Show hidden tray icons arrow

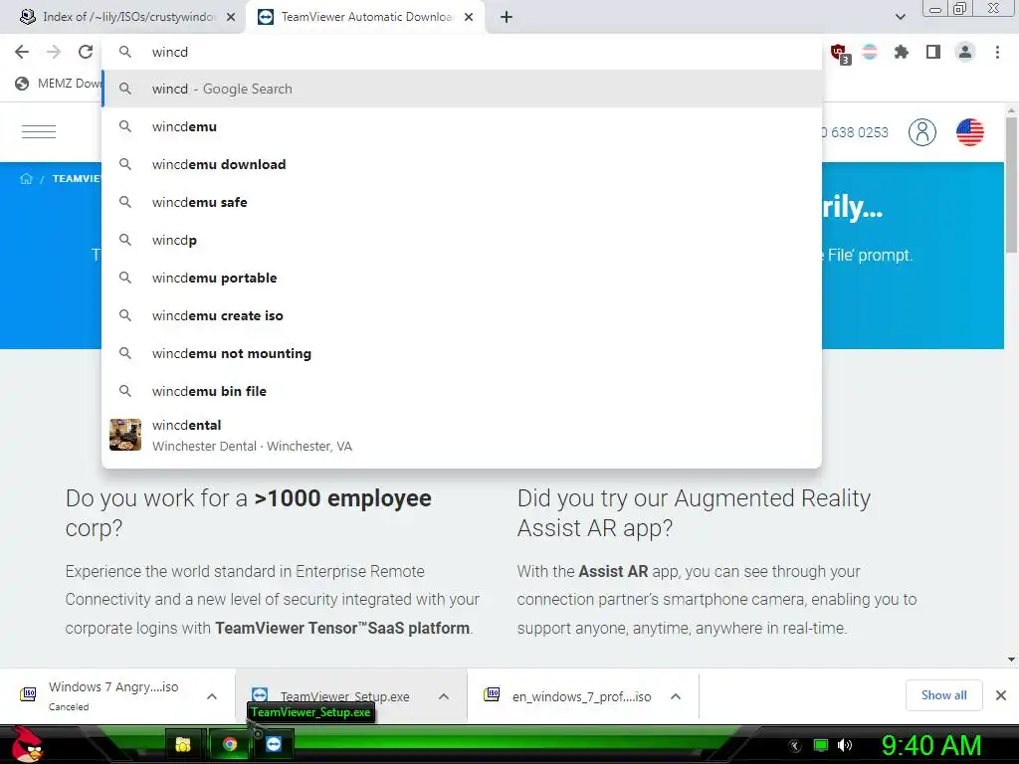point(795,746)
